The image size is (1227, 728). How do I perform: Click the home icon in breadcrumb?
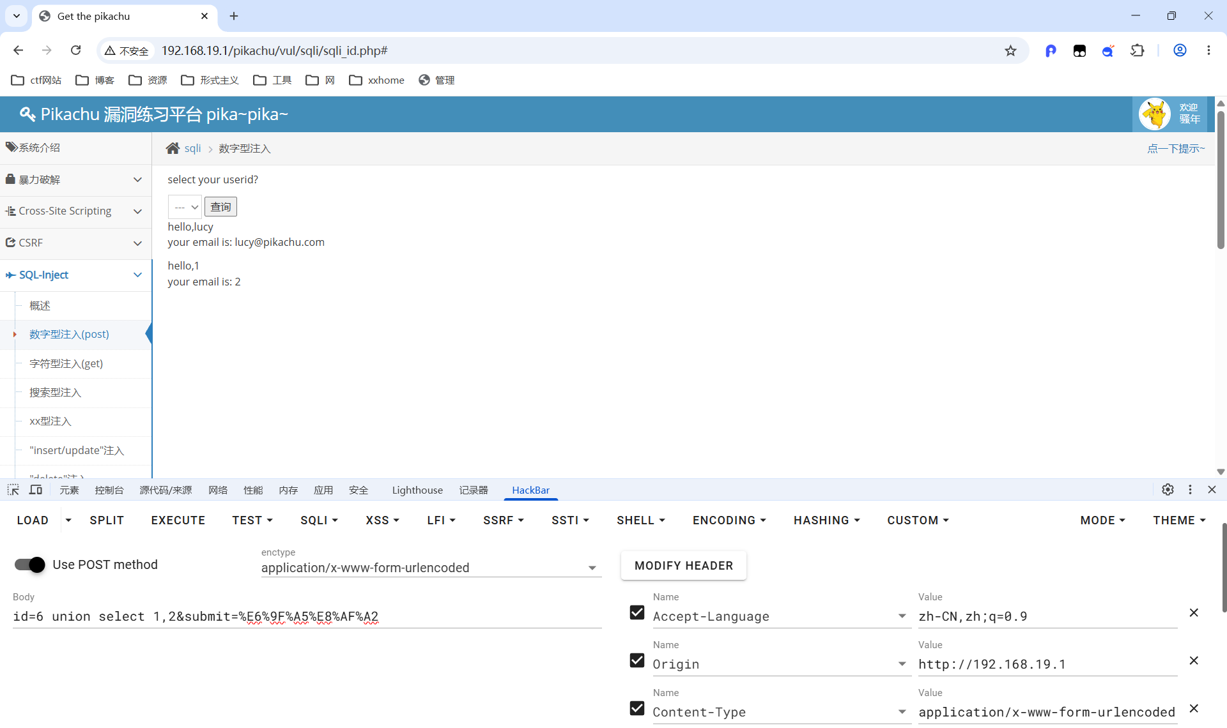[173, 148]
